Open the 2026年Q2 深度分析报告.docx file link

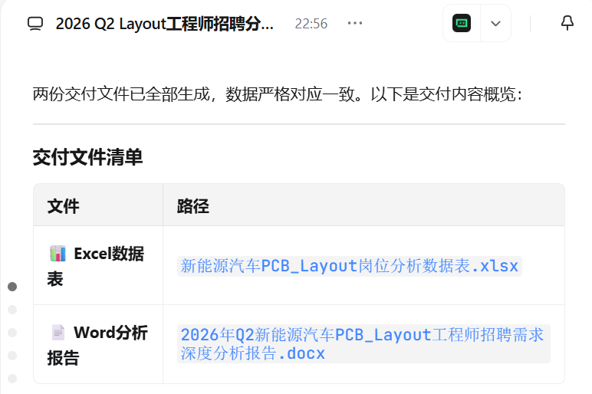coord(363,344)
